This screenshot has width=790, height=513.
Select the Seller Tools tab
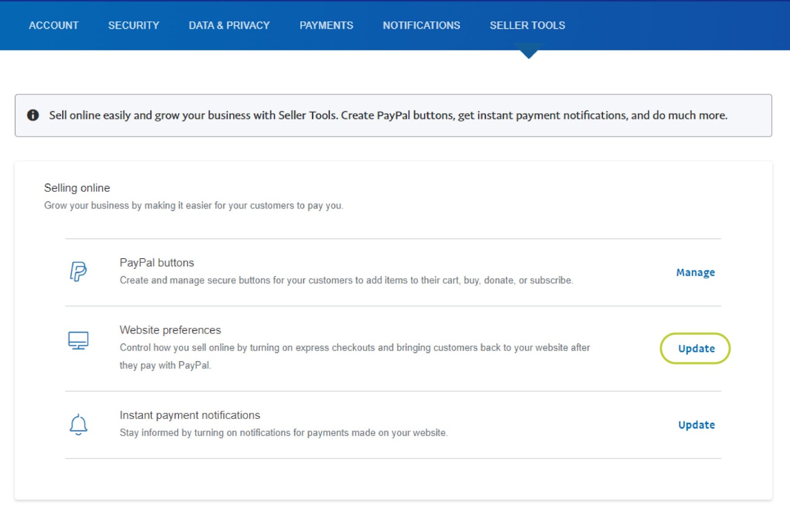click(527, 25)
